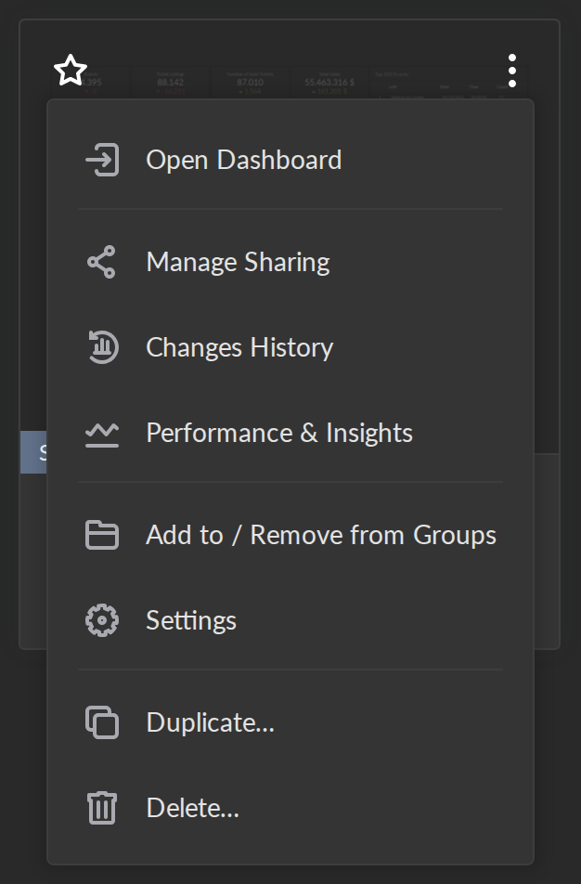This screenshot has height=884, width=581.
Task: Choose Delete... from the menu
Action: 290,808
